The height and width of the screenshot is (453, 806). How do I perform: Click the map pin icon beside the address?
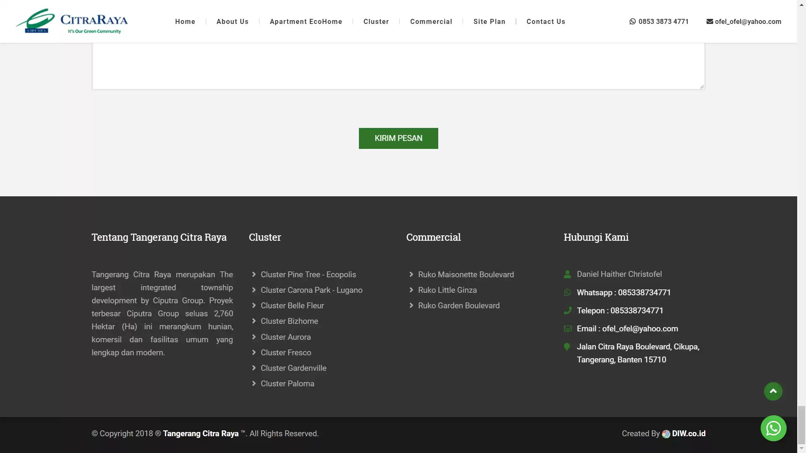coord(567,347)
